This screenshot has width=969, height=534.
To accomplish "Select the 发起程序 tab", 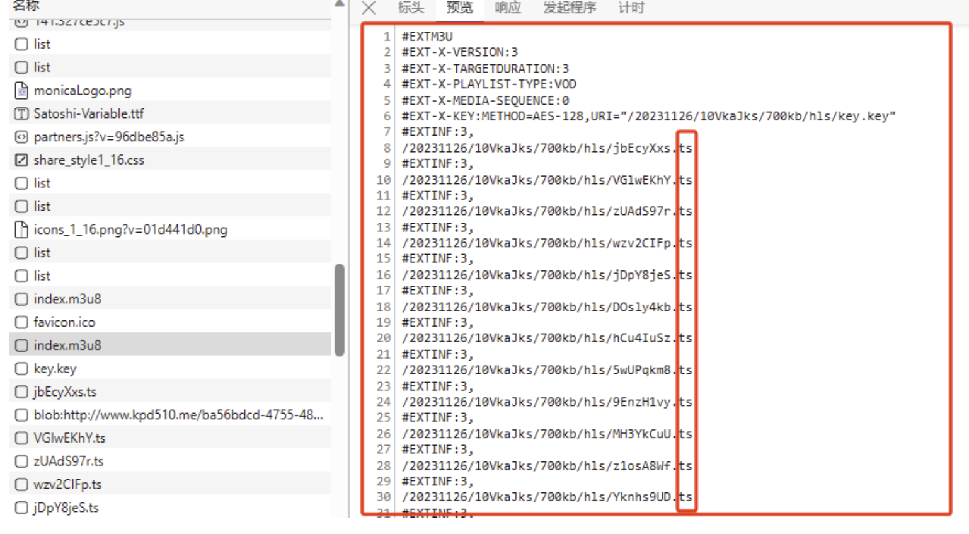I will point(570,8).
